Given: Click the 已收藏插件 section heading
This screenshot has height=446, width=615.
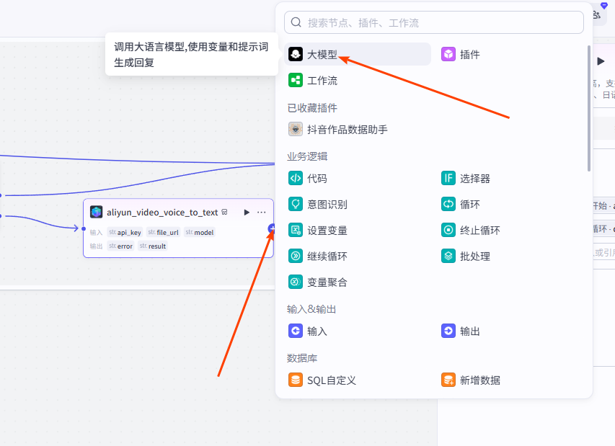Looking at the screenshot, I should 312,108.
